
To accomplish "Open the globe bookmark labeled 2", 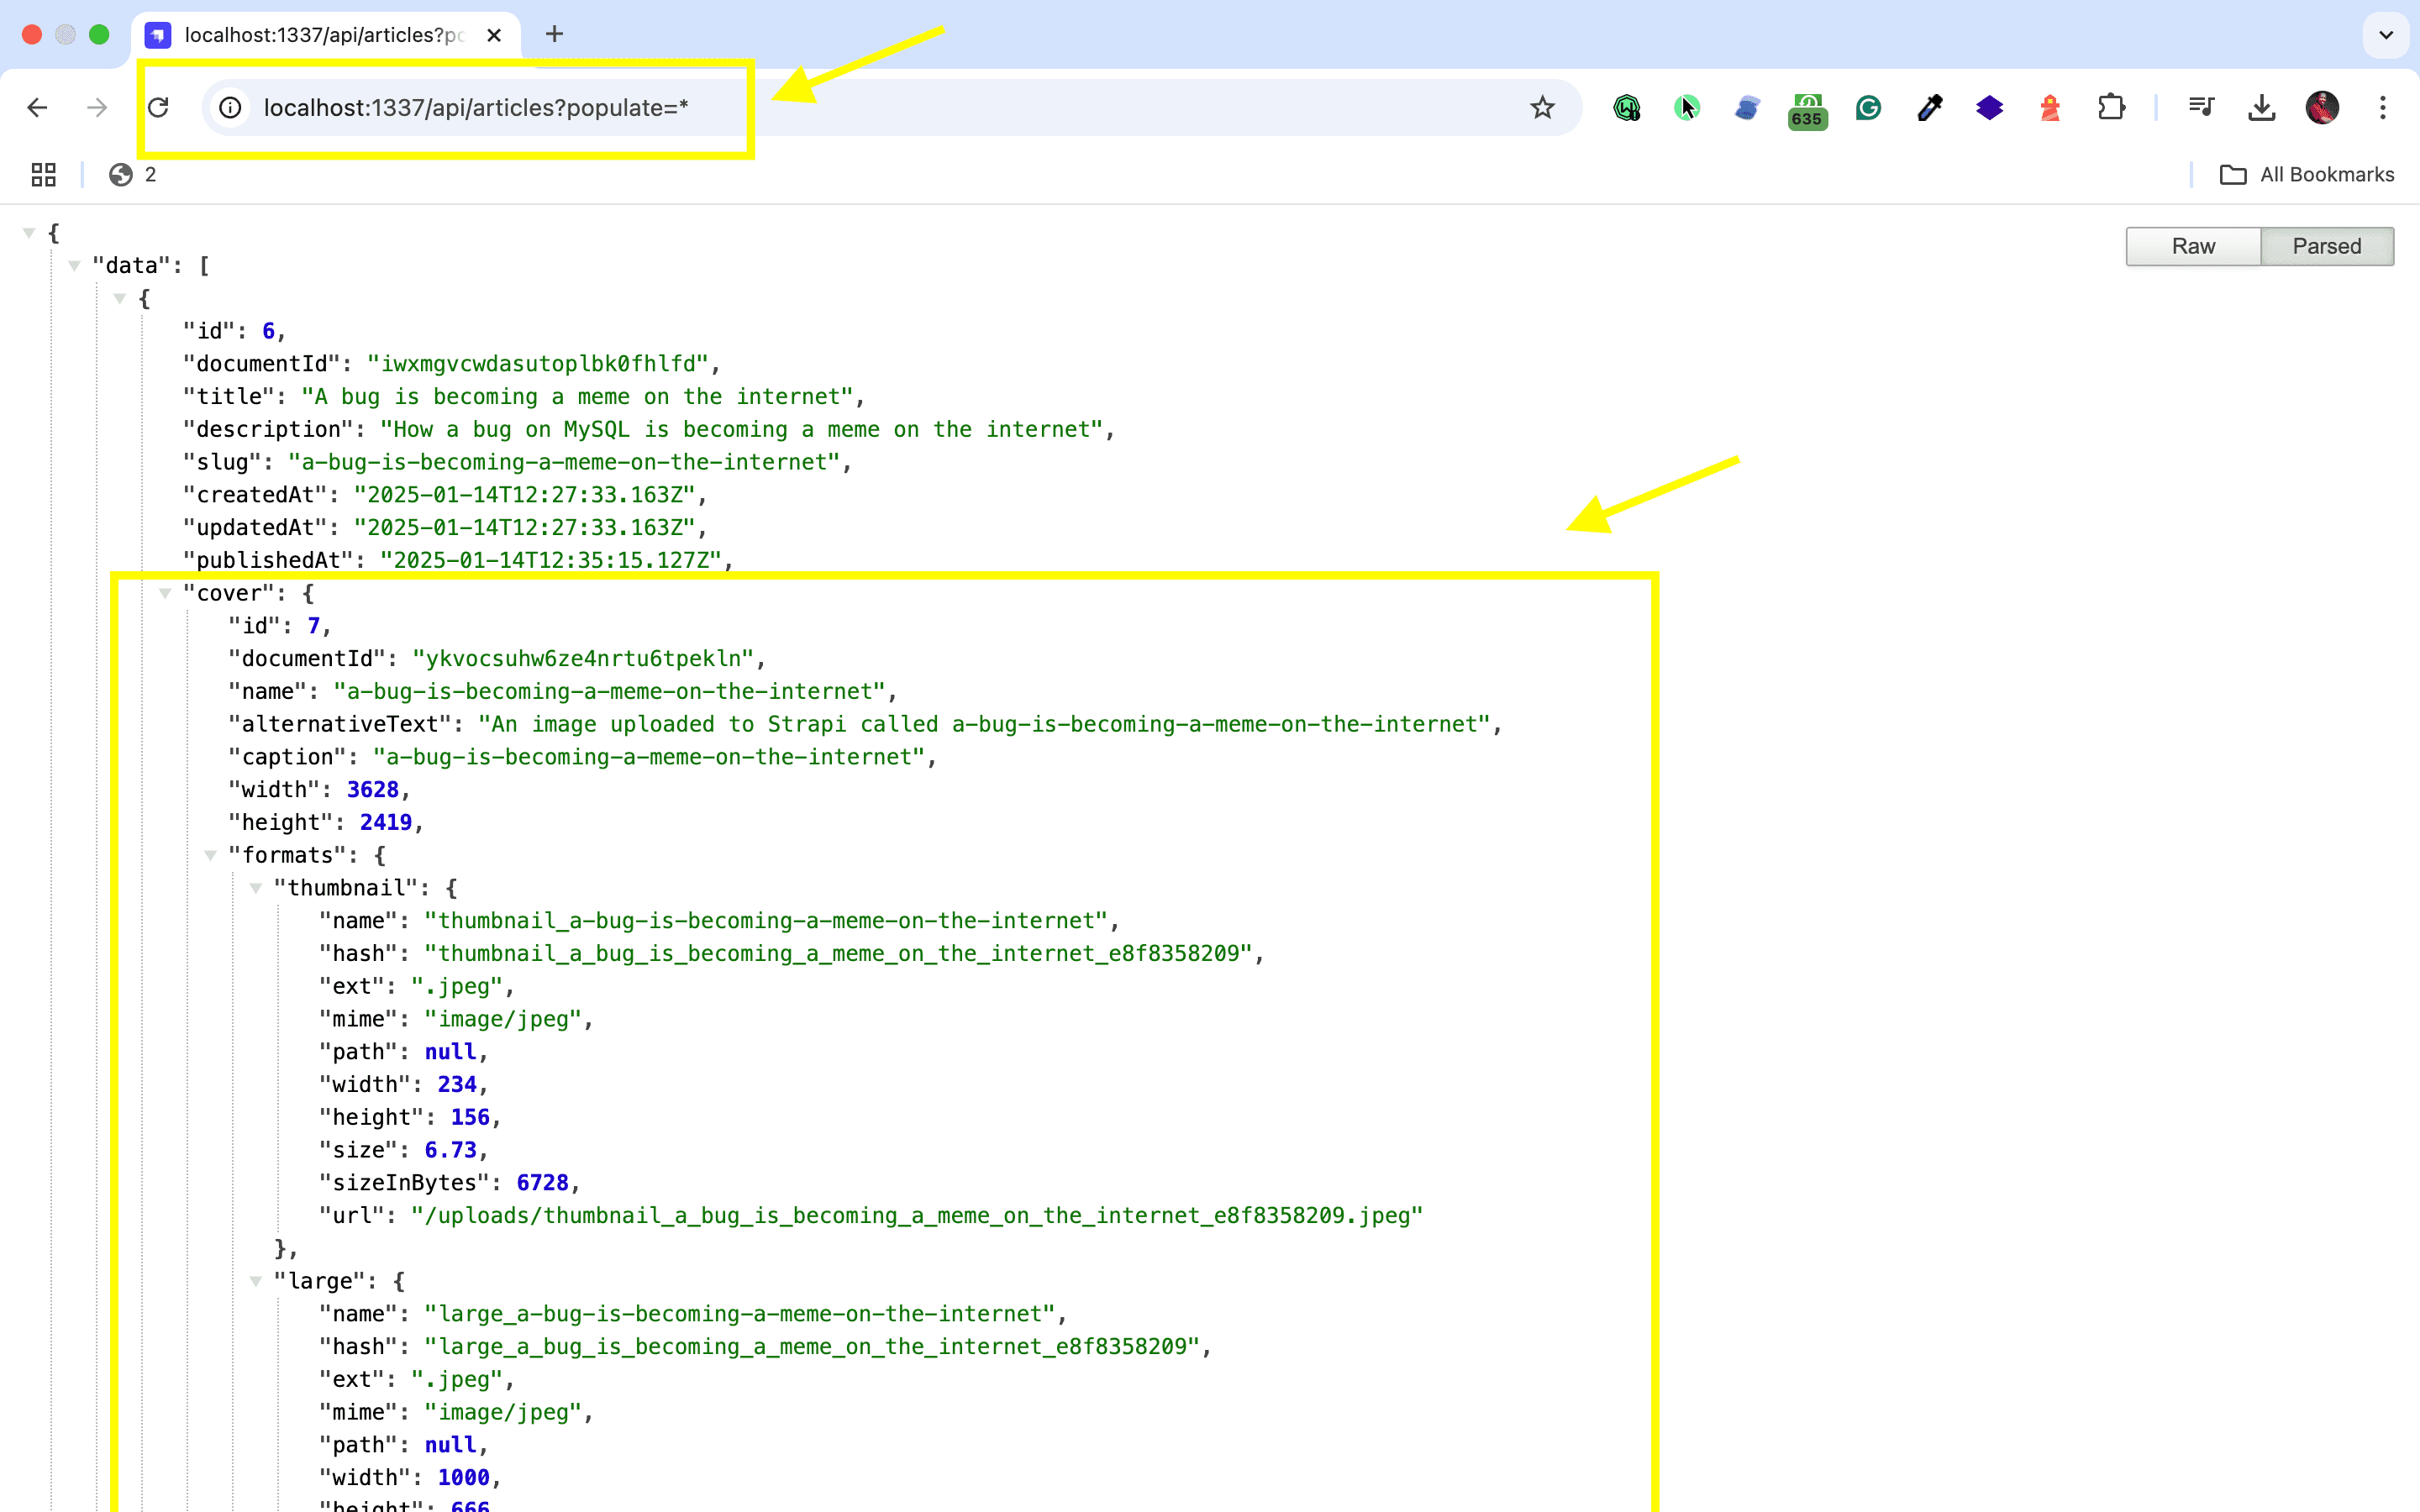I will [133, 175].
